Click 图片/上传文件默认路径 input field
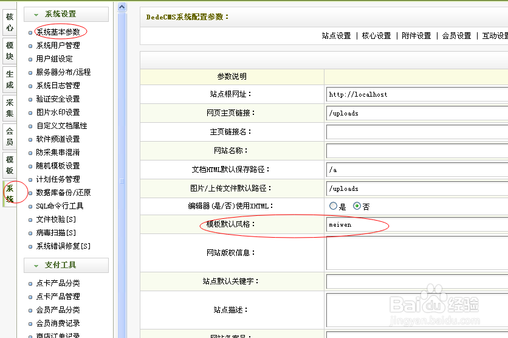This screenshot has height=338, width=508. tap(417, 188)
